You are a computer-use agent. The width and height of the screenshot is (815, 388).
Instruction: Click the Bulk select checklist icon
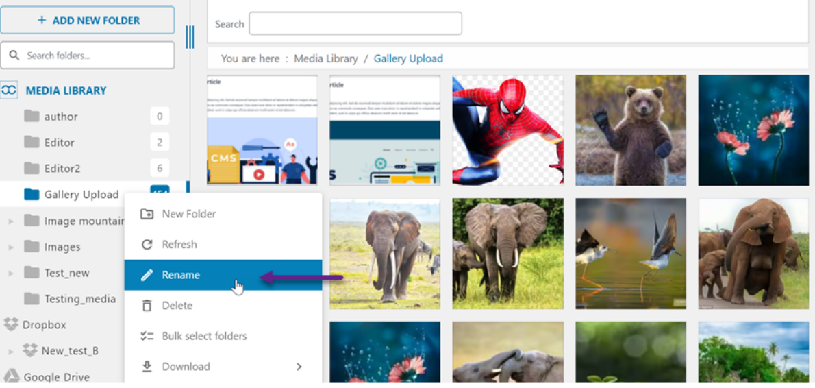coord(147,336)
